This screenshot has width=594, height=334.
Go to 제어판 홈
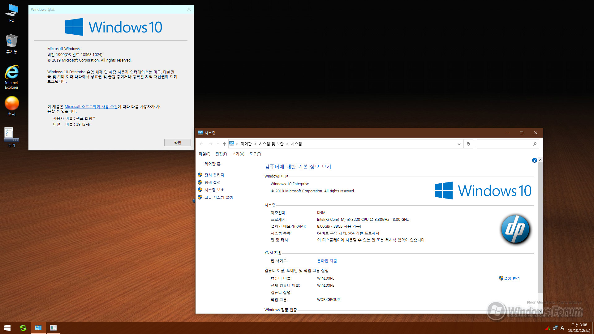coord(213,164)
